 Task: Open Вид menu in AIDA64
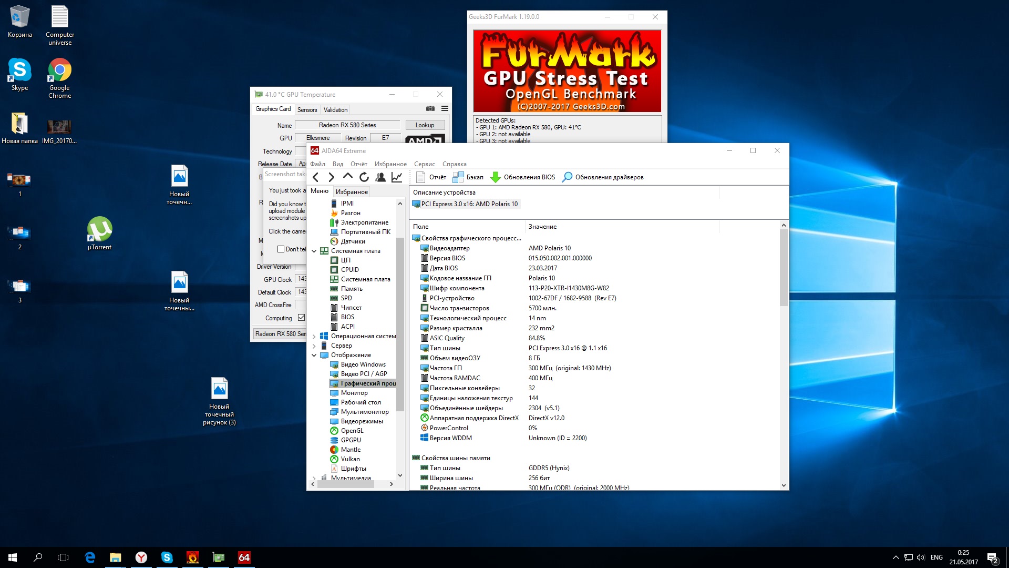(x=338, y=164)
